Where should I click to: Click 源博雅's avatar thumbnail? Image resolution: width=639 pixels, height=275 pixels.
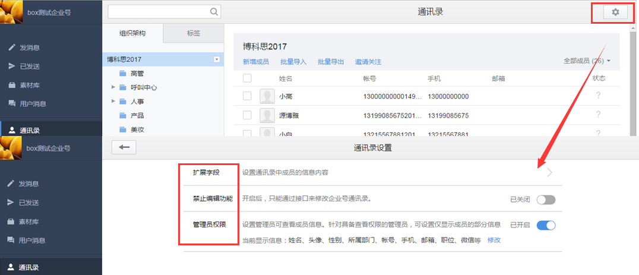[x=267, y=116]
